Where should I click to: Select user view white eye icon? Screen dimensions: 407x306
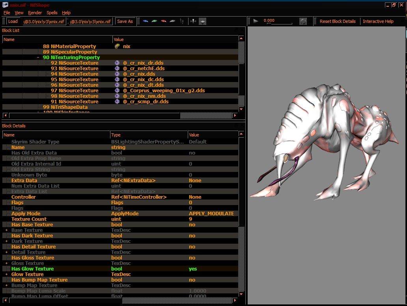(172, 21)
